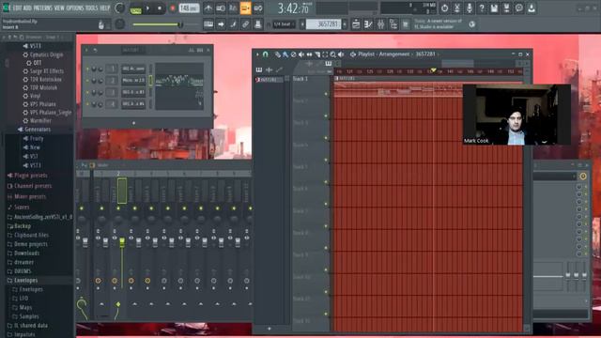Click the undo history circular icon

click(444, 8)
